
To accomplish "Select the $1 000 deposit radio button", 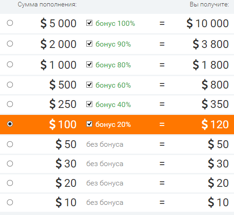I will tap(10, 64).
